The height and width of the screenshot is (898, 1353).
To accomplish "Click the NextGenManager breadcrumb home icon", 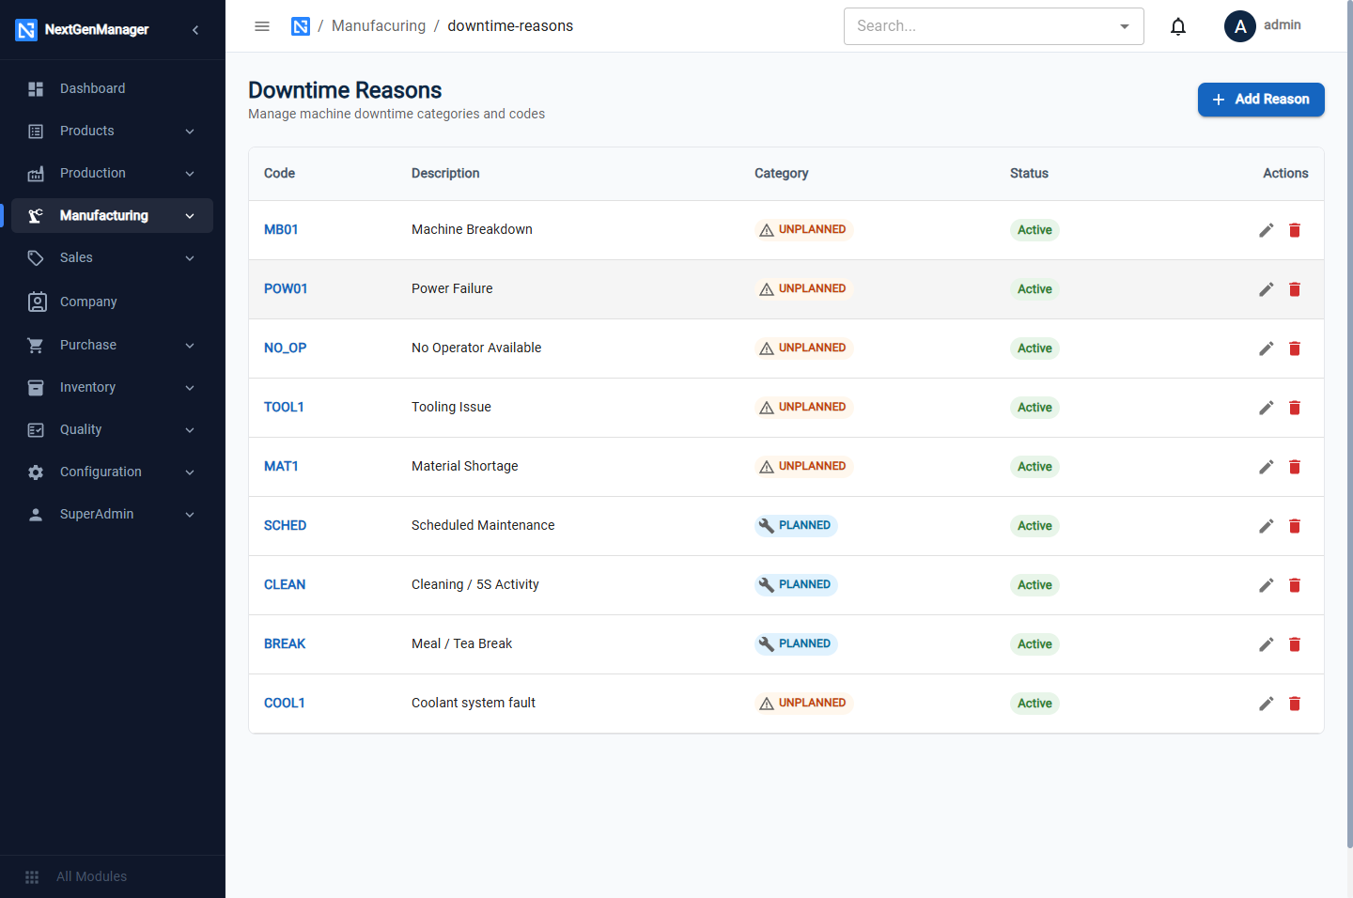I will pyautogui.click(x=301, y=26).
